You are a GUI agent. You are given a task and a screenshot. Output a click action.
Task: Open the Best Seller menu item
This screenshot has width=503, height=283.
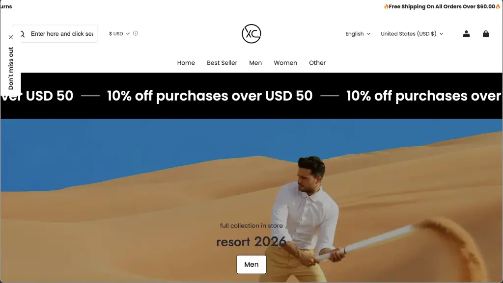pyautogui.click(x=222, y=63)
